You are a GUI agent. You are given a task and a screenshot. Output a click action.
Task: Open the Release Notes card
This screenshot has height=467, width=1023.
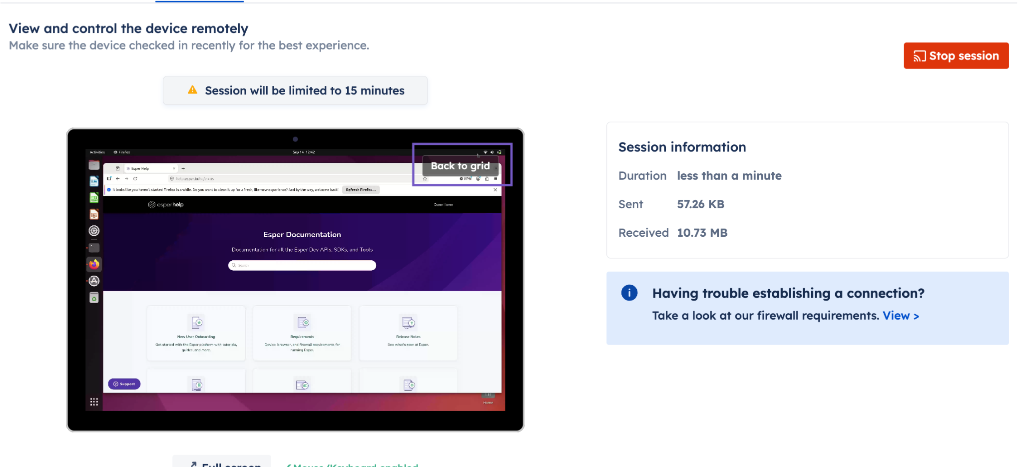(408, 333)
